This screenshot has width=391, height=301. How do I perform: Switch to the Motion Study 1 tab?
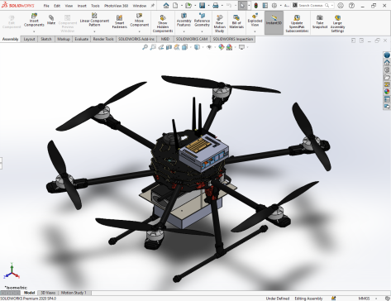pyautogui.click(x=74, y=293)
